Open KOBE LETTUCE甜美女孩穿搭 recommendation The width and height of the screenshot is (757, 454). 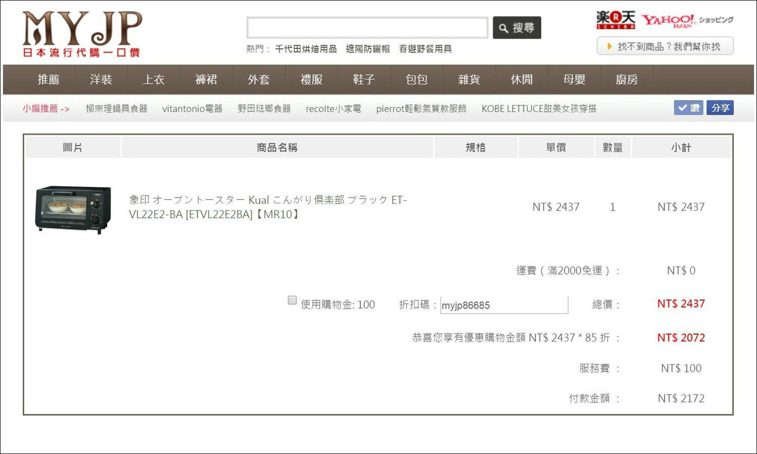(x=539, y=108)
